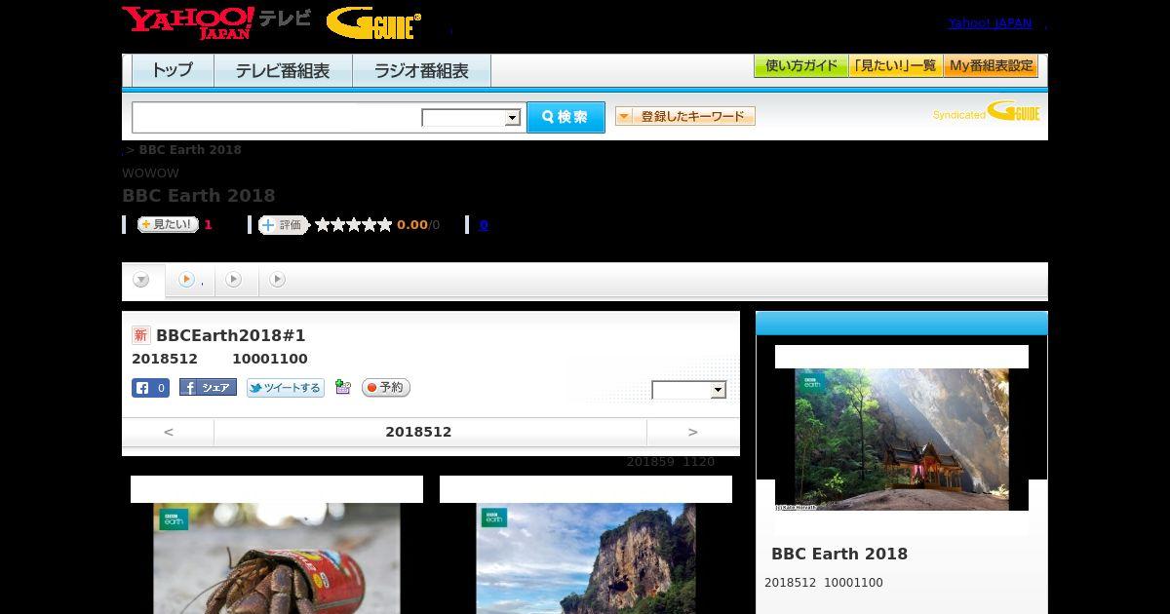The height and width of the screenshot is (614, 1170).
Task: Select the fifth rating star
Action: point(385,225)
